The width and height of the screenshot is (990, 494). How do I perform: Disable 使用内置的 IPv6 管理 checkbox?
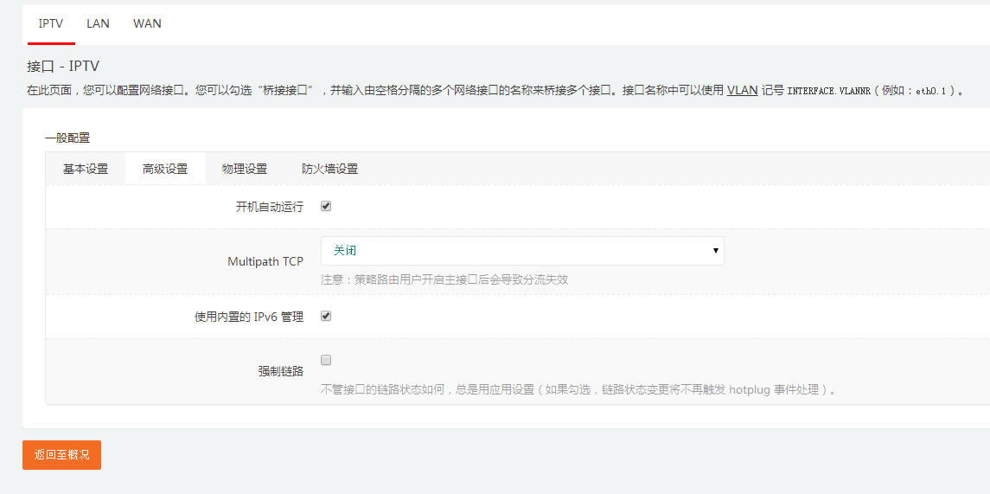(x=326, y=316)
